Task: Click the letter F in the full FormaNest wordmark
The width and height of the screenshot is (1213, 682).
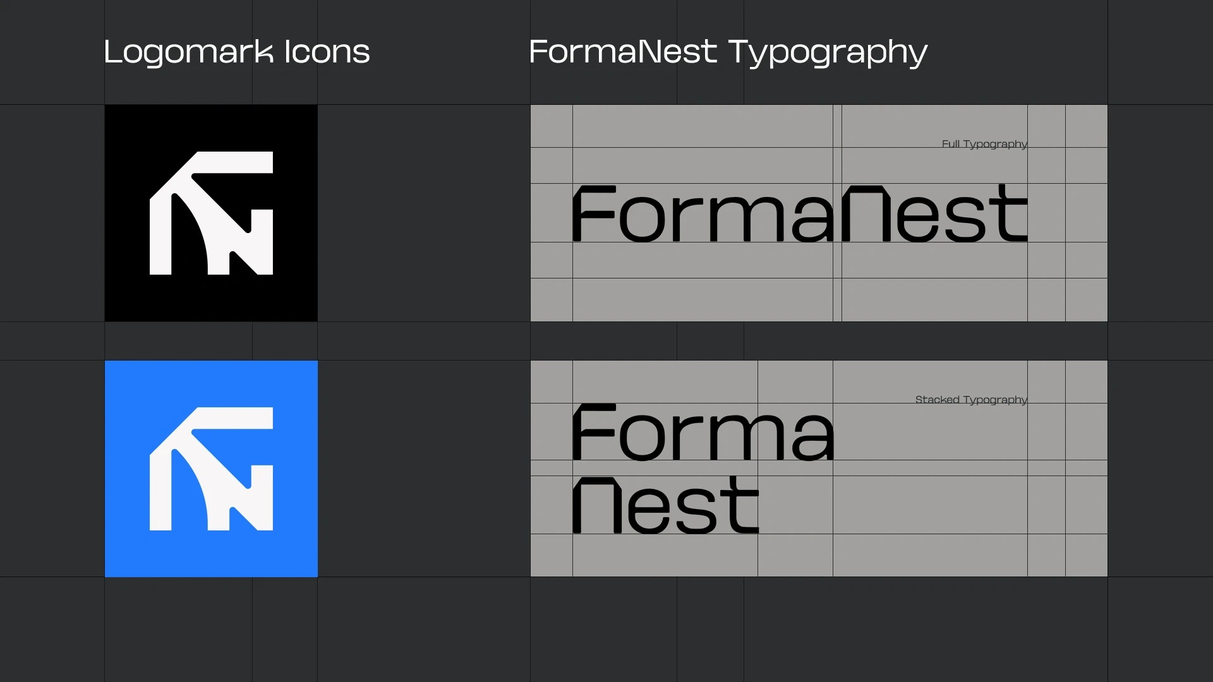Action: tap(593, 213)
